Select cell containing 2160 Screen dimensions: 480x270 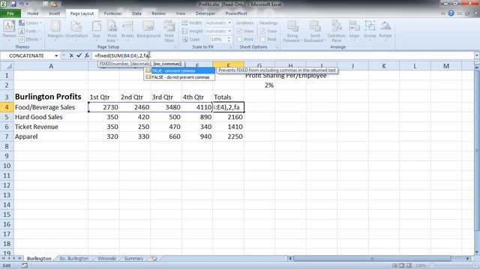coord(228,117)
